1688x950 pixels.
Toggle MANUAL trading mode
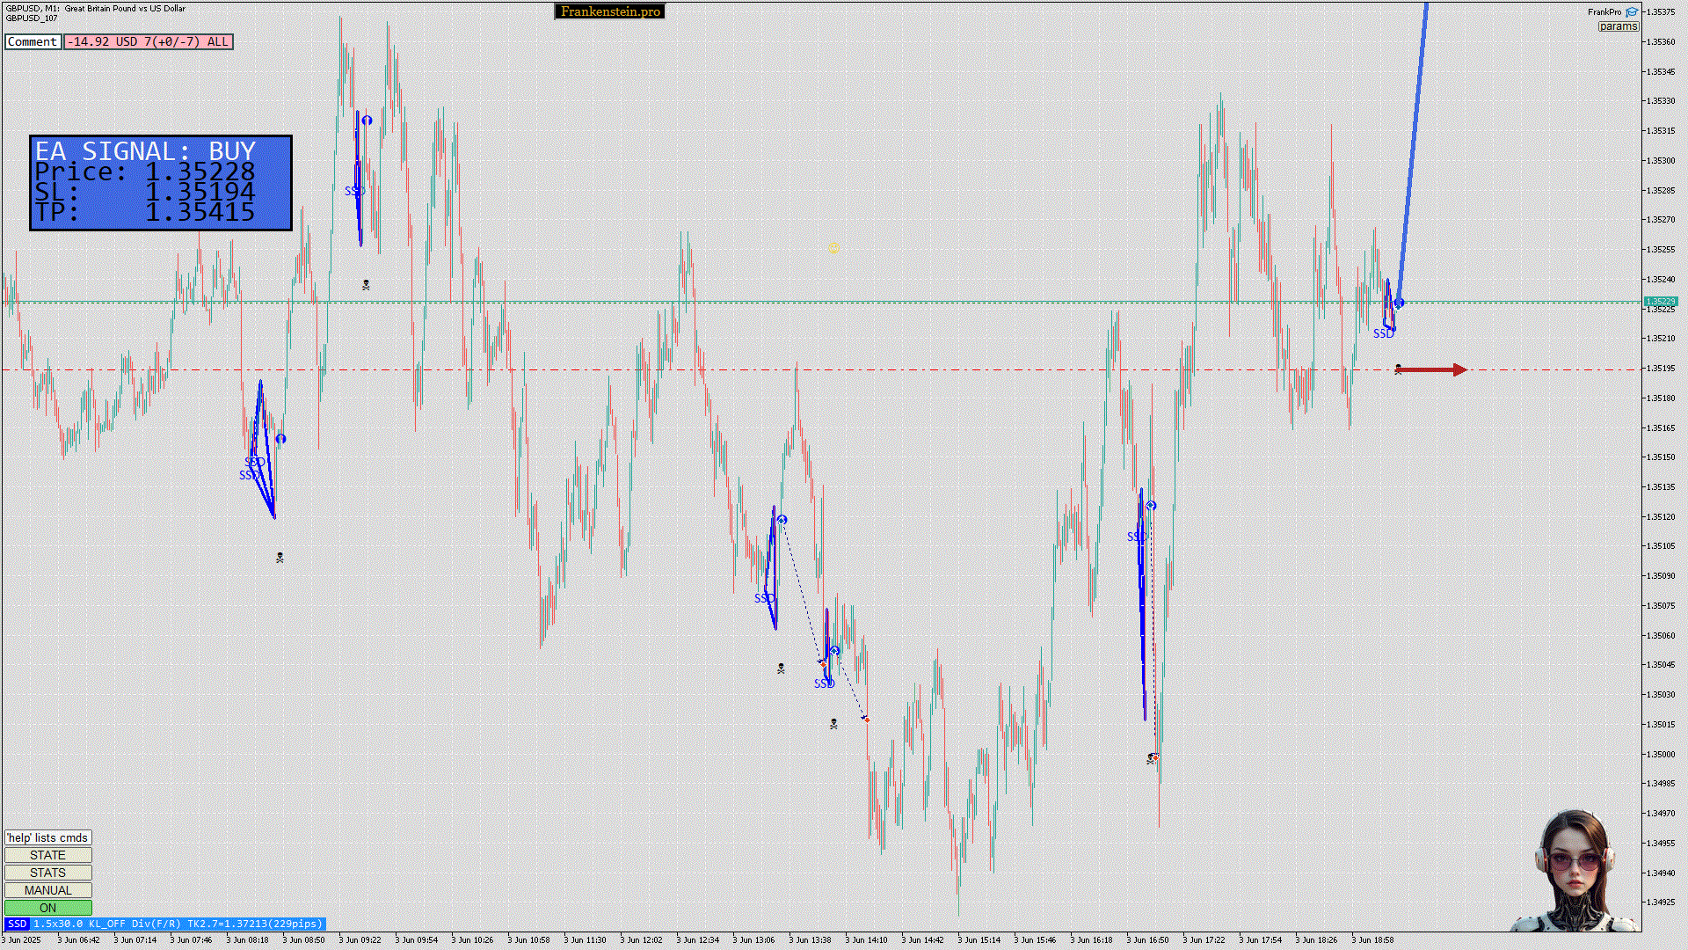(47, 890)
